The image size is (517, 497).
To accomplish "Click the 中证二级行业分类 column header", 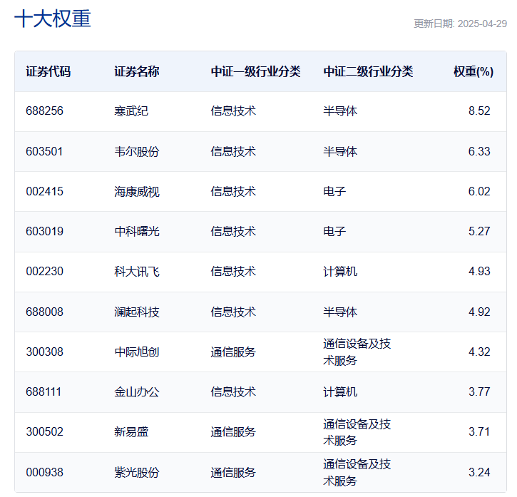I will pyautogui.click(x=368, y=71).
